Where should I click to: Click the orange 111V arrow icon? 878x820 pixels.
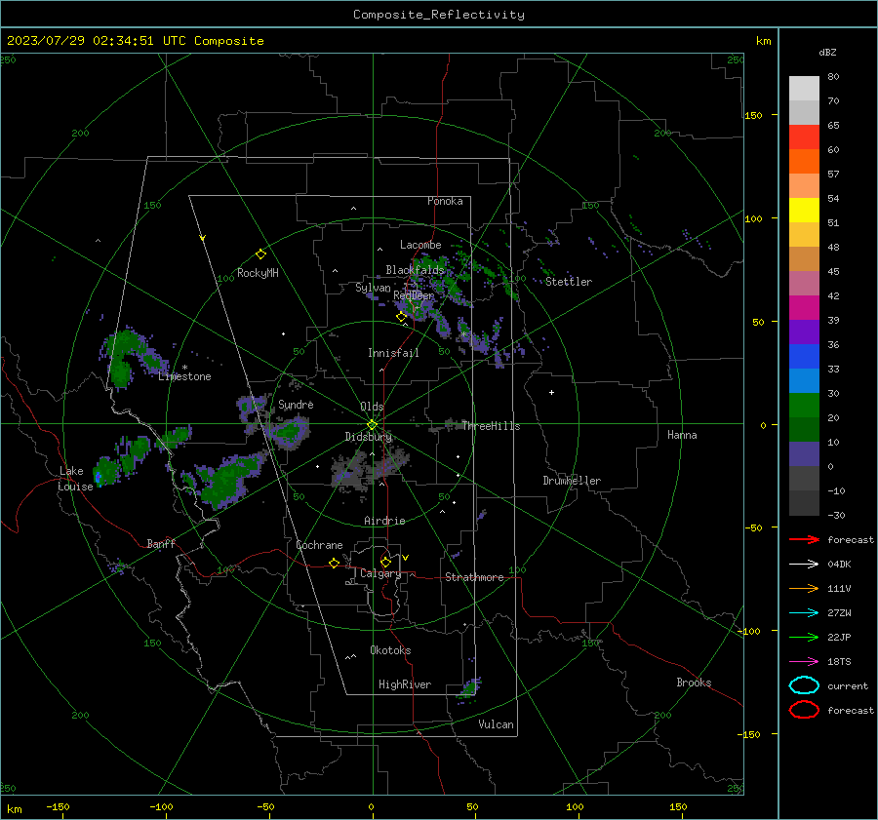click(x=804, y=588)
